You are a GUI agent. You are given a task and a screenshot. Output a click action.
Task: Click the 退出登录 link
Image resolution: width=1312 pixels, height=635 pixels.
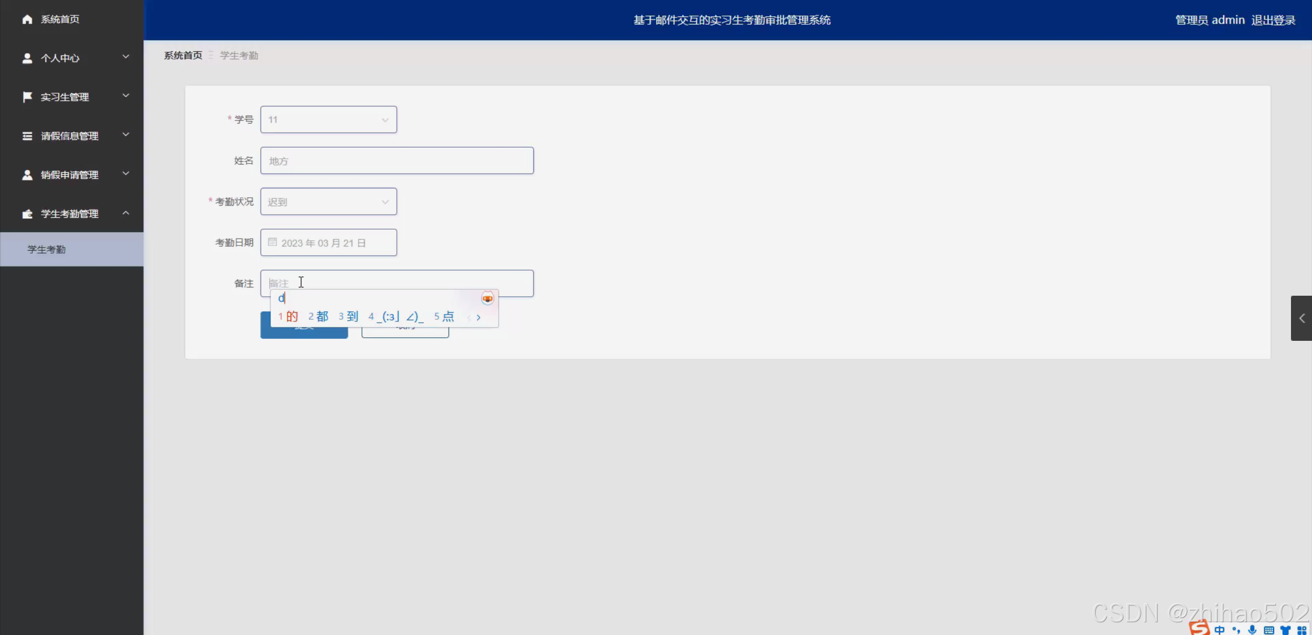(x=1273, y=20)
